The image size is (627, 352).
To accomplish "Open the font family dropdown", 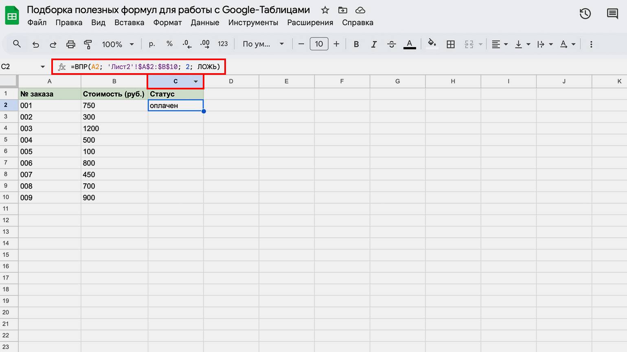I will (x=263, y=44).
